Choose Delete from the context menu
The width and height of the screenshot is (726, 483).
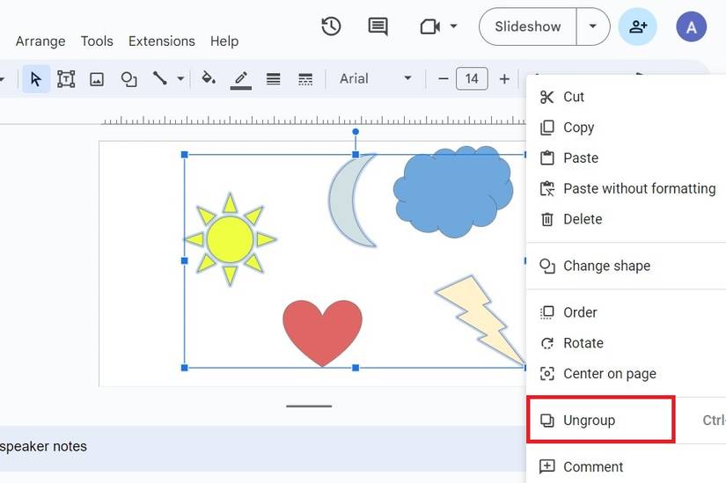tap(626, 219)
